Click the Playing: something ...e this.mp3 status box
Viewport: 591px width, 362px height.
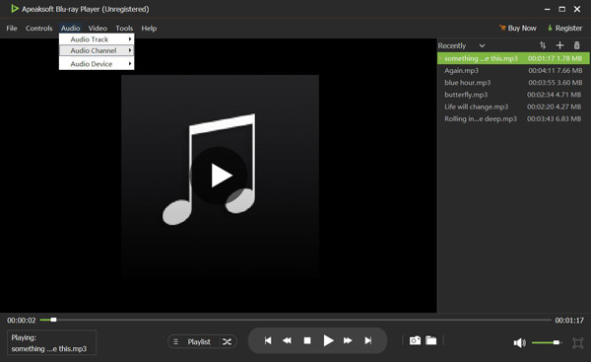point(51,342)
